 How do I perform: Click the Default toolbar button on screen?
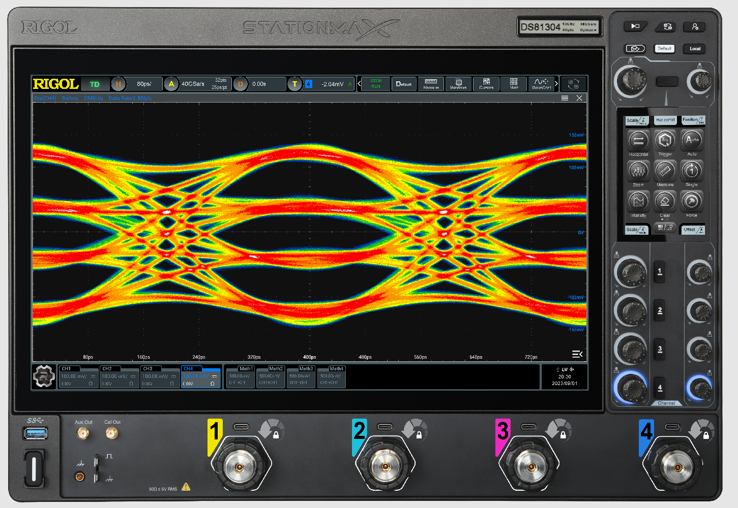tap(404, 84)
